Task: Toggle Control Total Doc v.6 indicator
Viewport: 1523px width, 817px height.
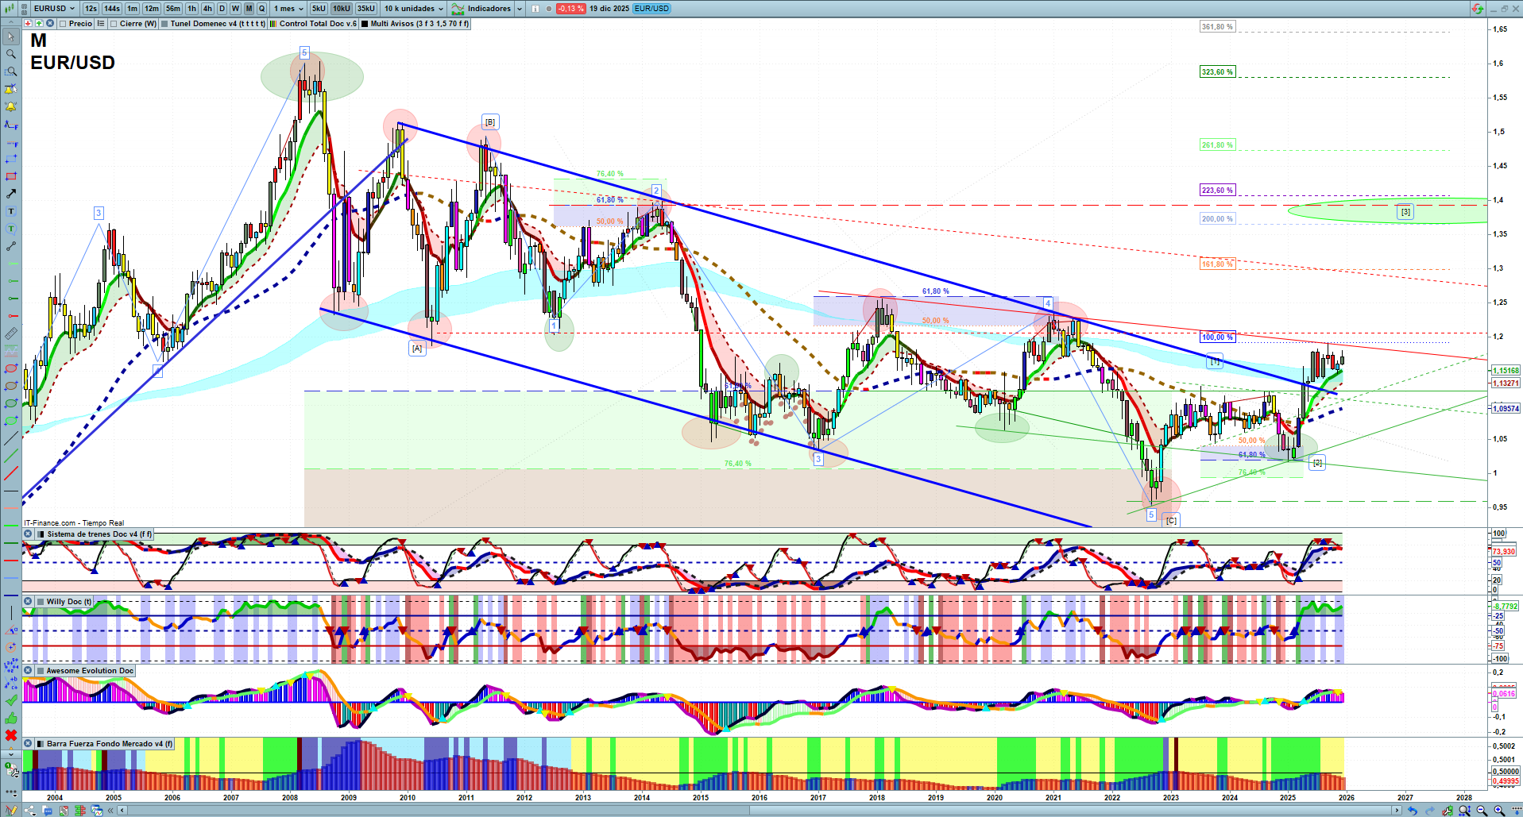Action: tap(273, 24)
